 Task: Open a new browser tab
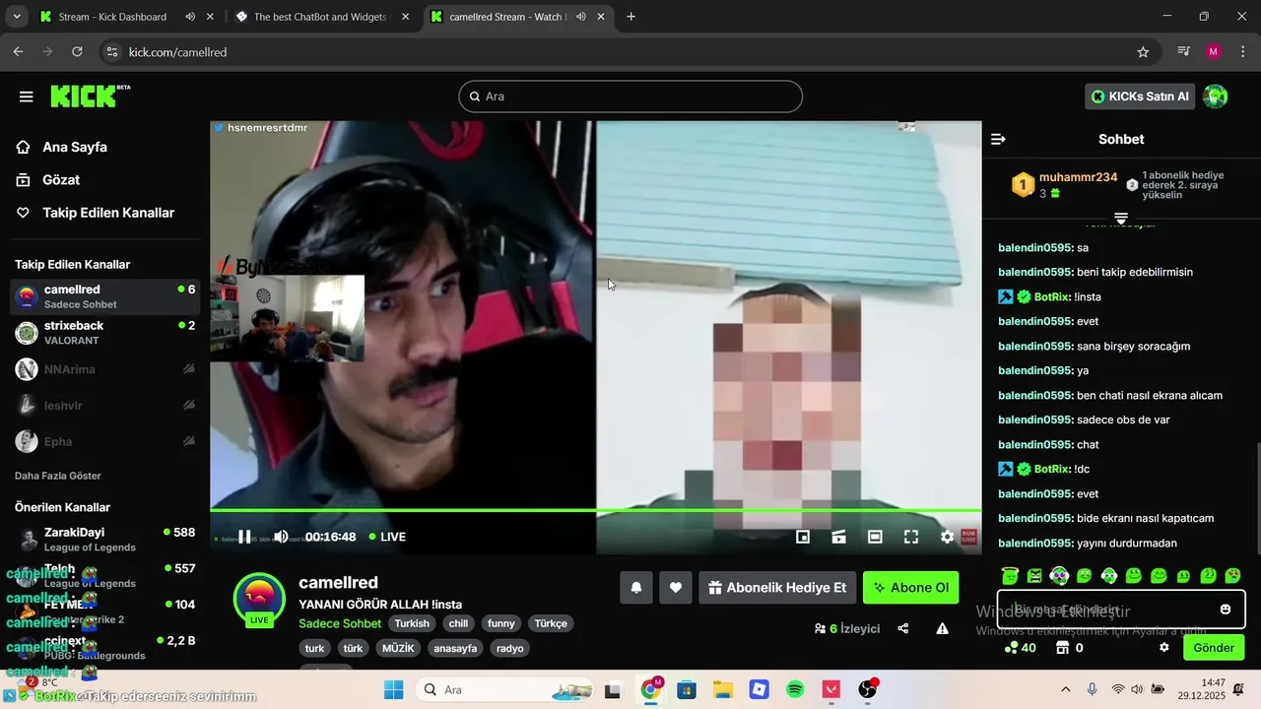point(630,17)
